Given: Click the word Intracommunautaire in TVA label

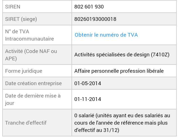Looking at the screenshot, I should click(x=30, y=39).
